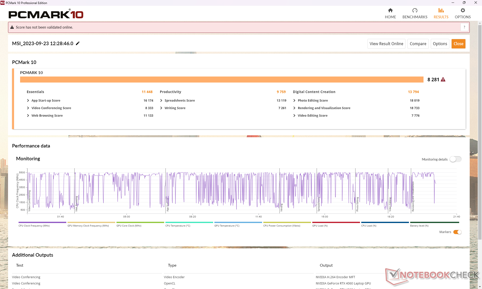Click the Results bar chart icon
Viewport: 482px width, 289px height.
coord(441,10)
